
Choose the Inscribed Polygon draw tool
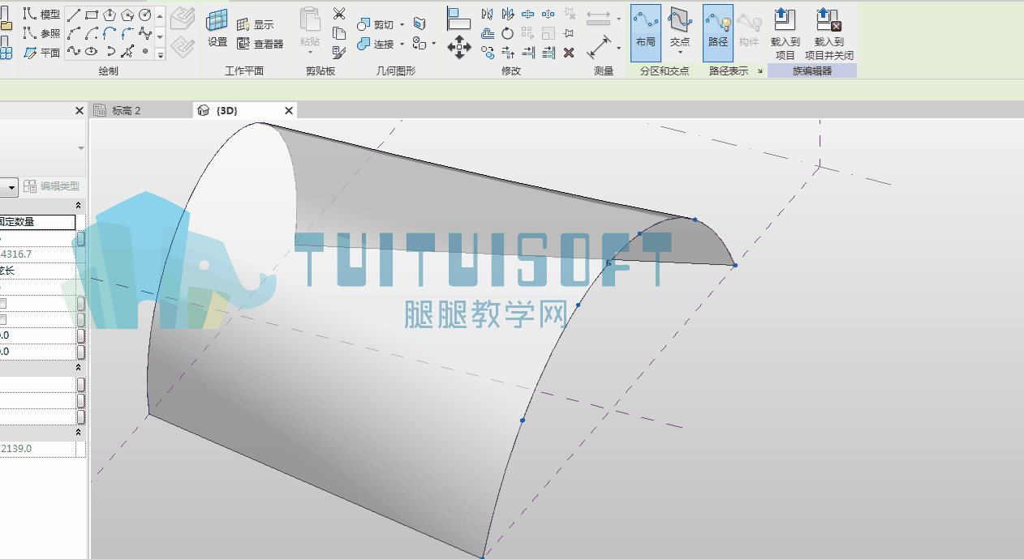coord(110,15)
